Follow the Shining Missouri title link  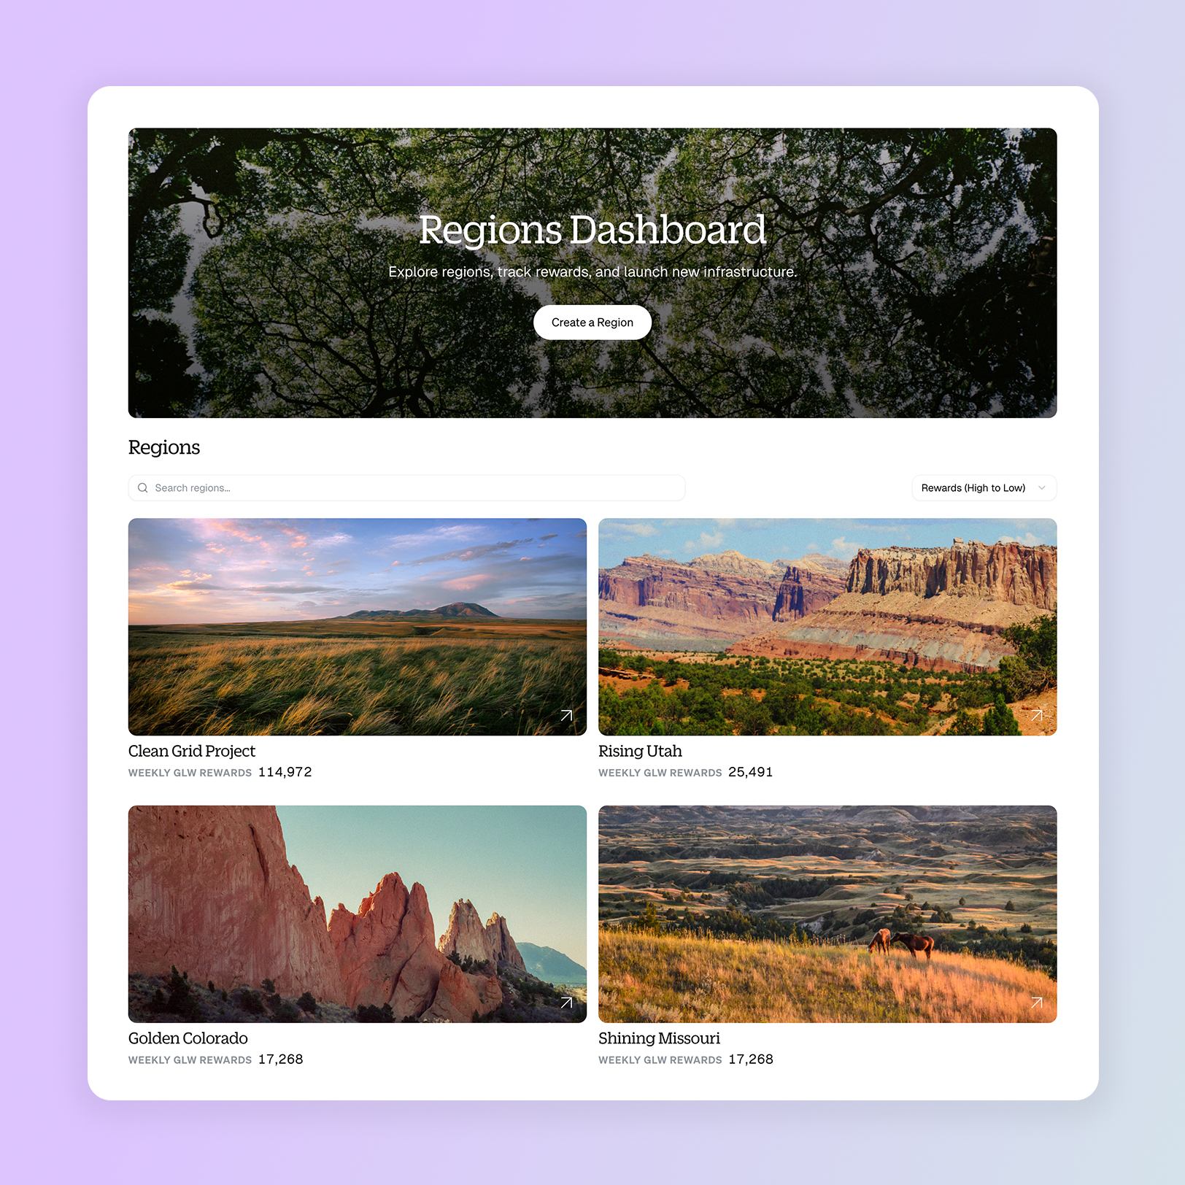(659, 1038)
